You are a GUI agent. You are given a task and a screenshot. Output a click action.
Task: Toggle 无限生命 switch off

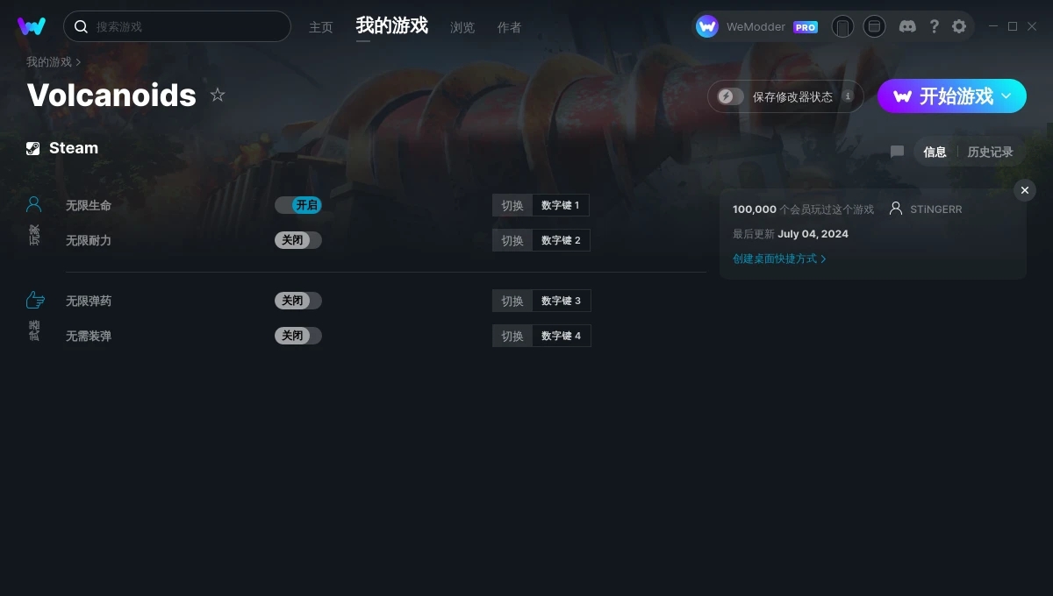(x=298, y=205)
